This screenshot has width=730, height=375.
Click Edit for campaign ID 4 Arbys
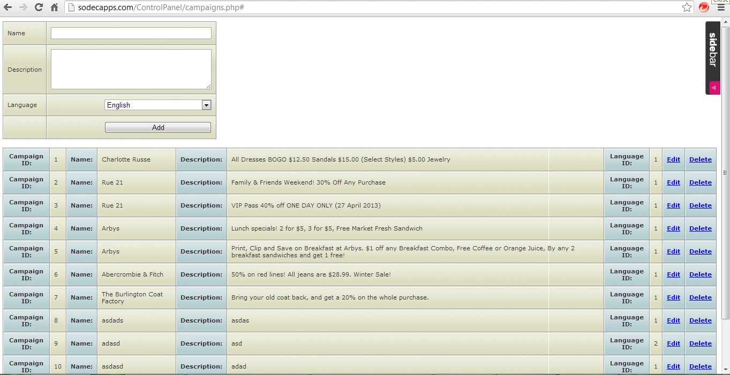pyautogui.click(x=673, y=228)
